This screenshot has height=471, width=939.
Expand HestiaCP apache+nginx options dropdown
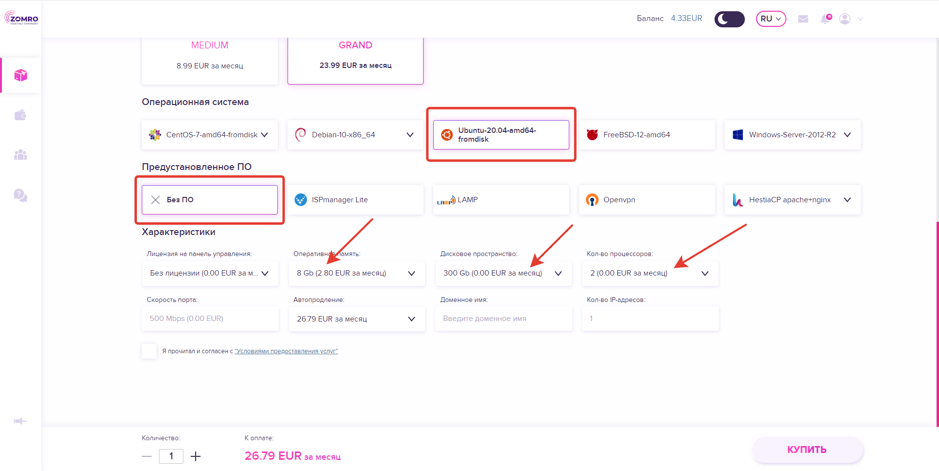pyautogui.click(x=848, y=200)
